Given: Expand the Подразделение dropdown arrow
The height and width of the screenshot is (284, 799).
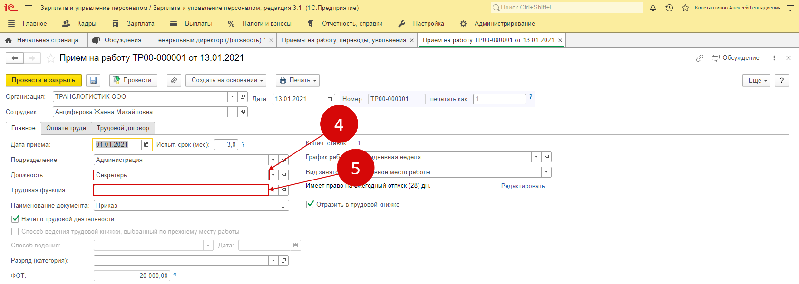Looking at the screenshot, I should tap(273, 160).
